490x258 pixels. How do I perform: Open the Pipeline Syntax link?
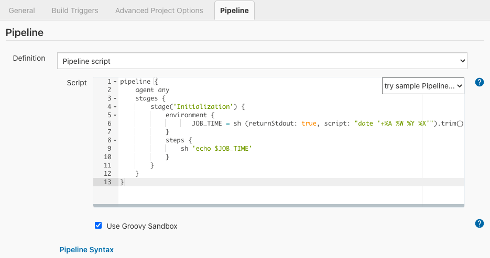pyautogui.click(x=86, y=250)
